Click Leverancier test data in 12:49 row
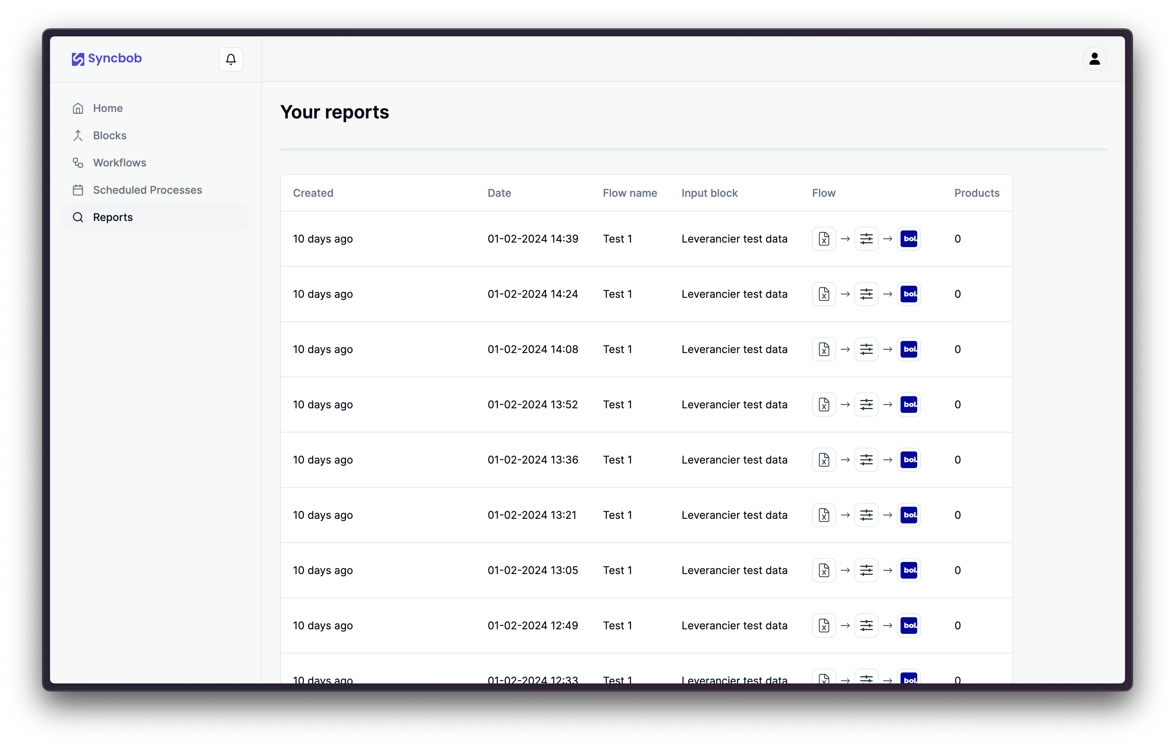 coord(734,626)
